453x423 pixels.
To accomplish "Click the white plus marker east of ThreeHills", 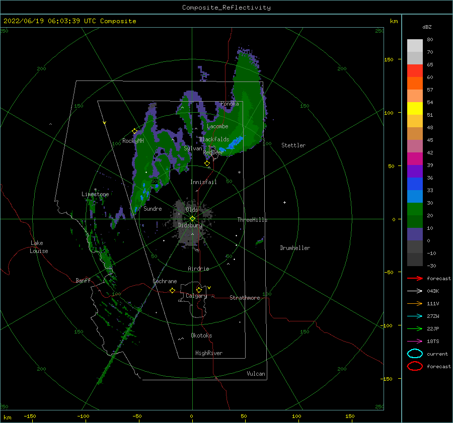I will 284,202.
